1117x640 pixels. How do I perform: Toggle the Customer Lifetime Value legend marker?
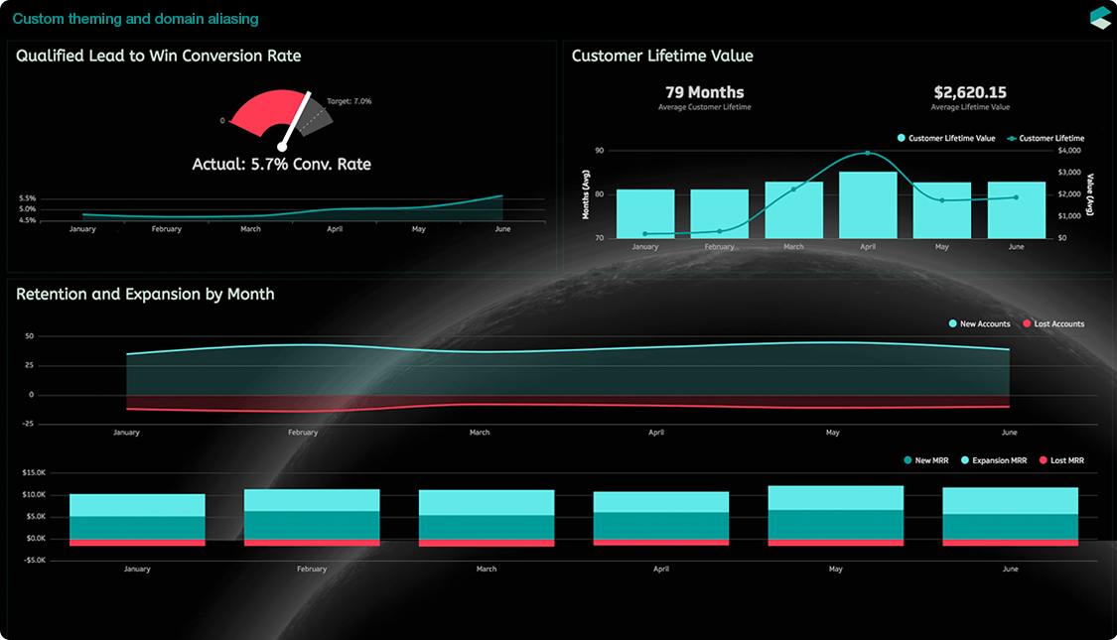(902, 138)
